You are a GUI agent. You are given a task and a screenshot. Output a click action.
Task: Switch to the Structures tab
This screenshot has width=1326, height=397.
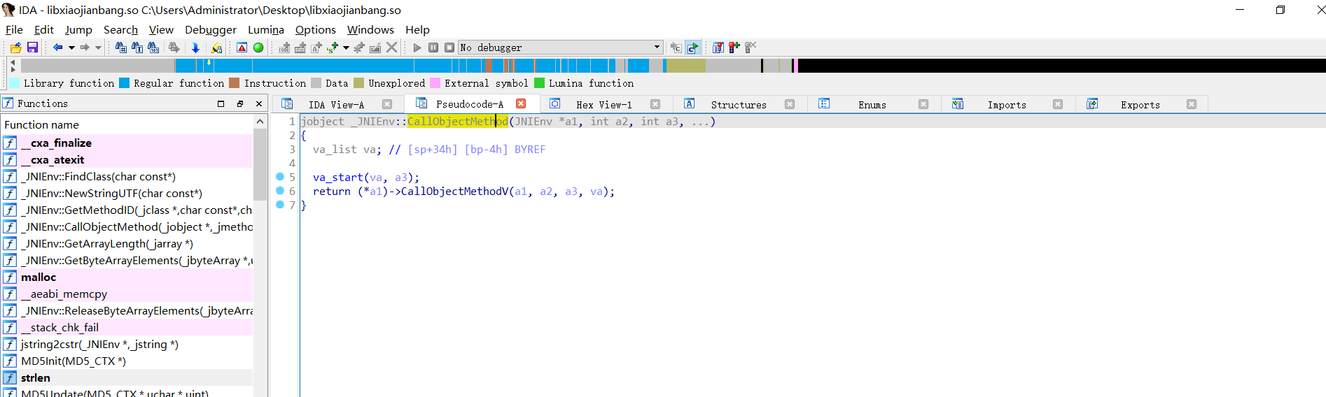[739, 104]
